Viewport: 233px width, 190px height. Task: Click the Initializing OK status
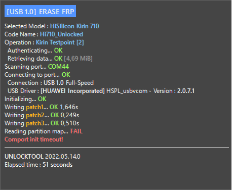[x=42, y=99]
